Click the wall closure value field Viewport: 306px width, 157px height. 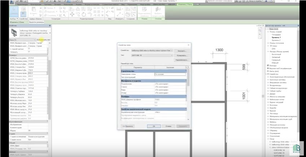(169, 74)
